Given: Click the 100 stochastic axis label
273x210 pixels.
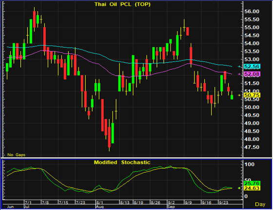Looking at the screenshot, I should 250,164.
